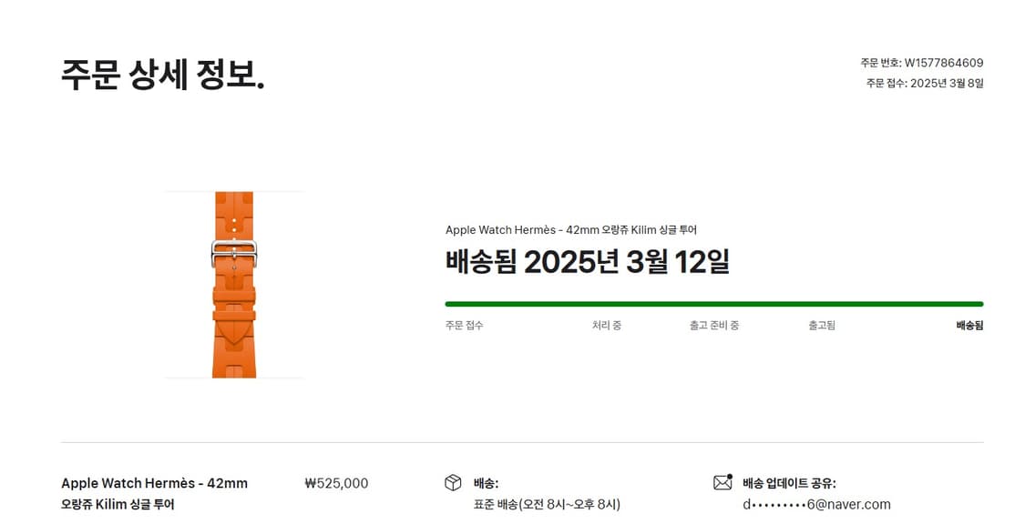Viewport: 1025px width, 524px height.
Task: Select the bold 배송됨 final step label
Action: point(969,326)
